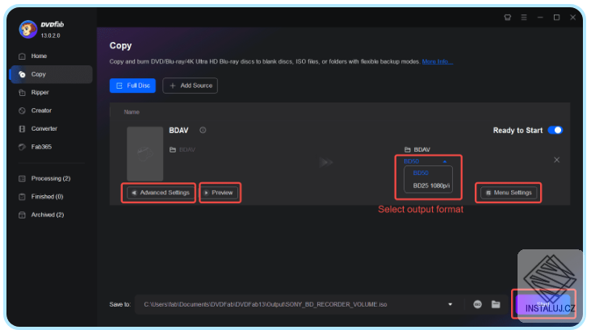Click the Fab365 icon in sidebar
The height and width of the screenshot is (330, 591).
(x=22, y=147)
